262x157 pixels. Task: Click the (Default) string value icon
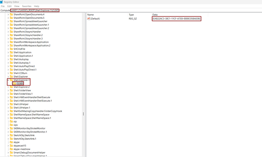coord(89,18)
